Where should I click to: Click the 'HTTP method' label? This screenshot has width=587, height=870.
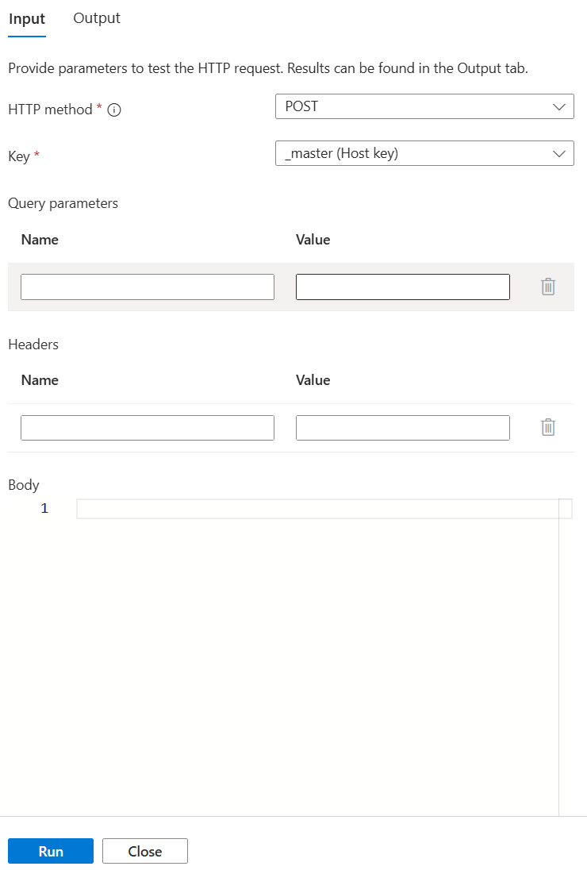click(x=51, y=110)
